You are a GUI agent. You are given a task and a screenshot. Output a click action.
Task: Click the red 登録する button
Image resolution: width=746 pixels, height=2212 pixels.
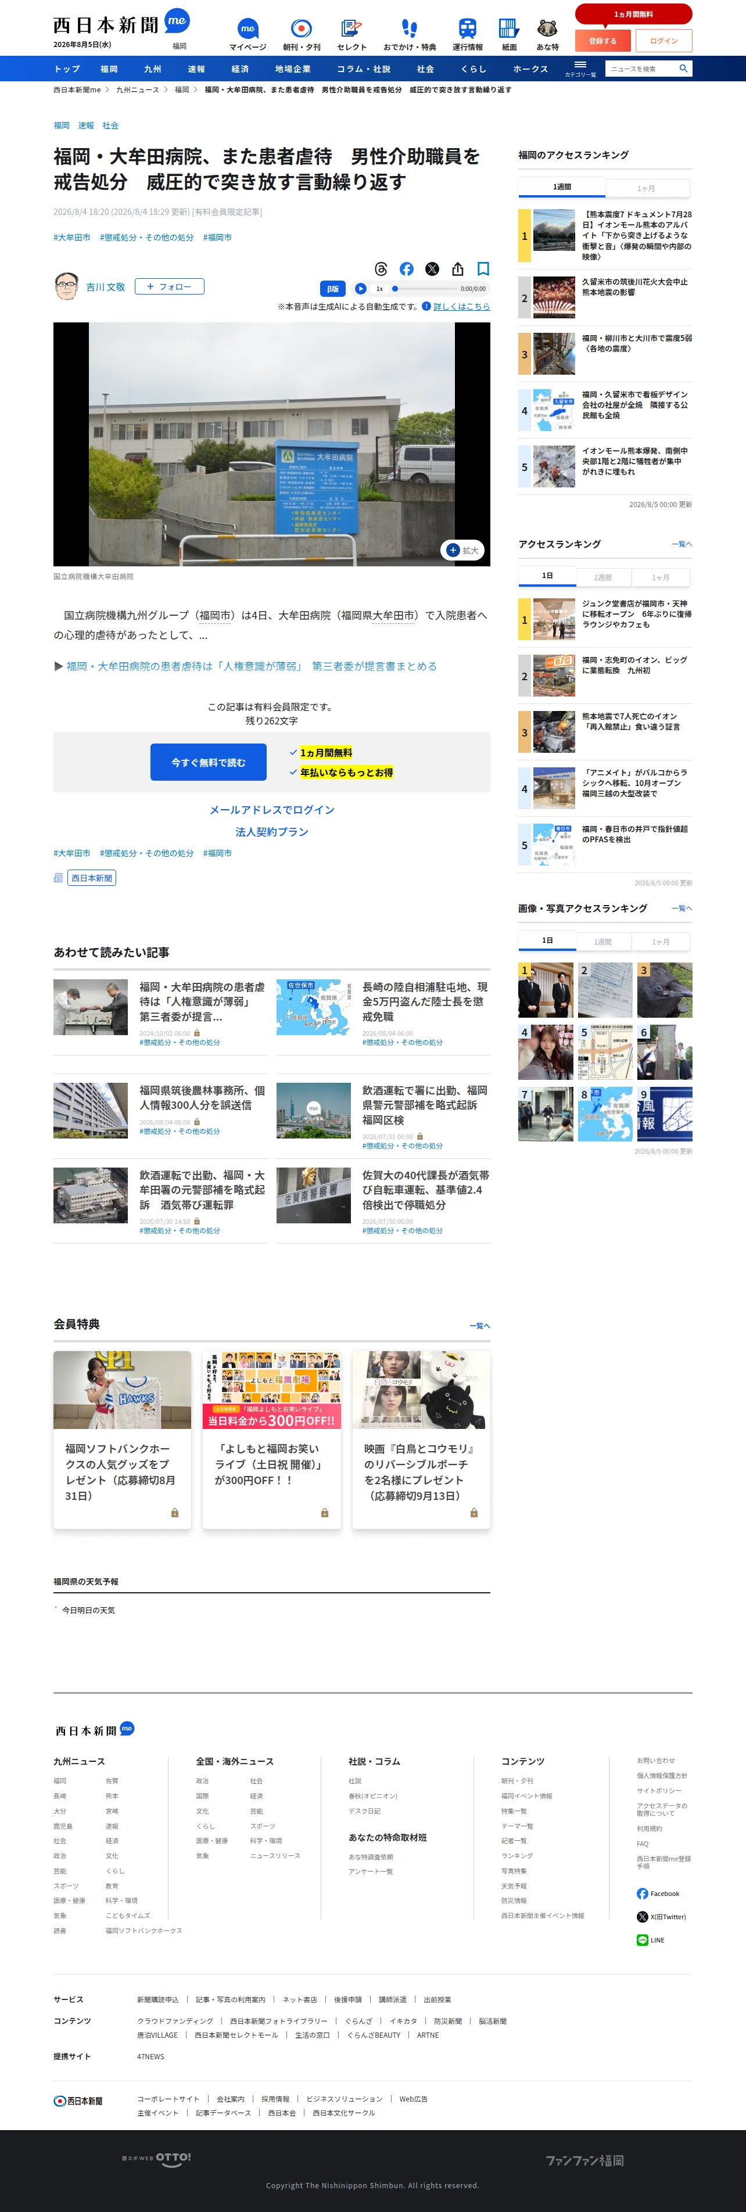tap(602, 40)
